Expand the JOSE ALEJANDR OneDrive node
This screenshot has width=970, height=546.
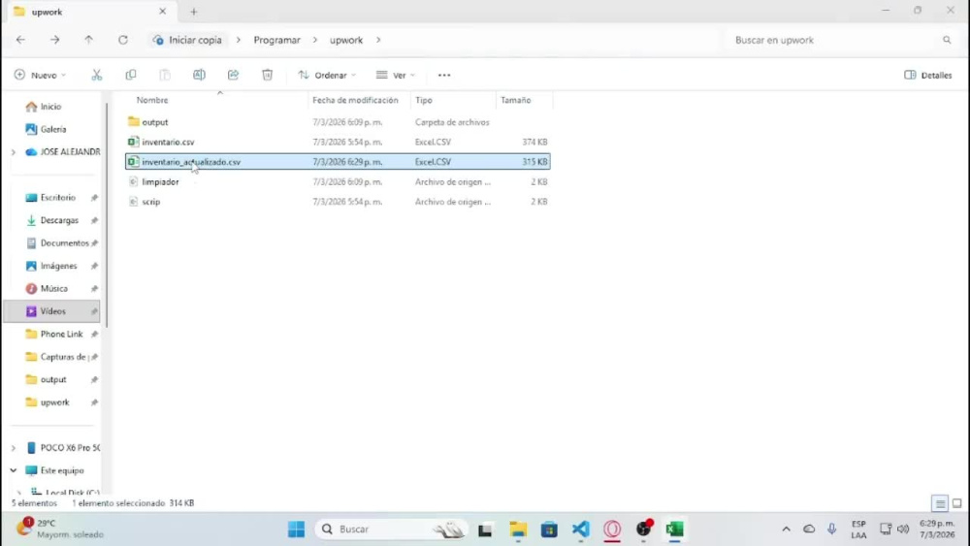13,152
